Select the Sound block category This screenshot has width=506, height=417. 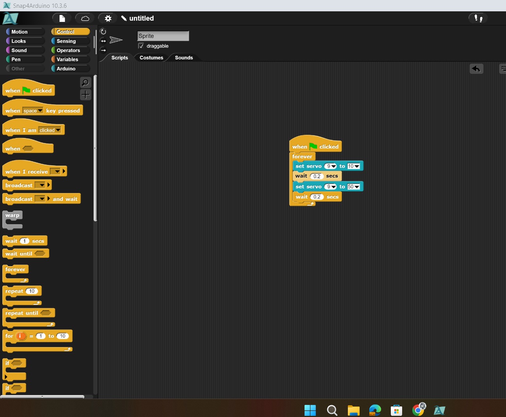tap(25, 50)
